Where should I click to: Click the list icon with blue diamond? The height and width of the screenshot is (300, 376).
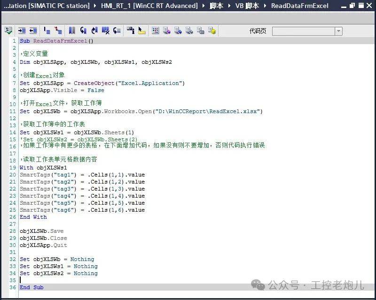pyautogui.click(x=178, y=31)
